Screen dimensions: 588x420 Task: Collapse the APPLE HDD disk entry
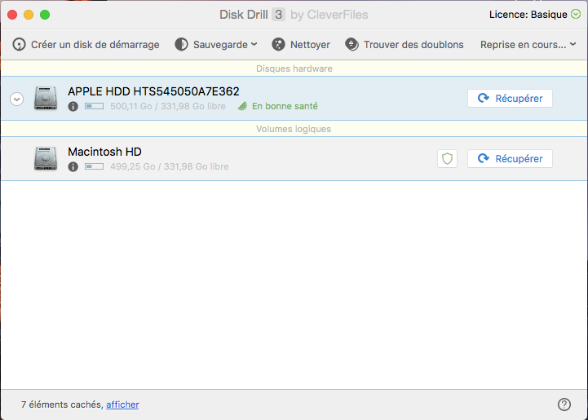click(17, 99)
